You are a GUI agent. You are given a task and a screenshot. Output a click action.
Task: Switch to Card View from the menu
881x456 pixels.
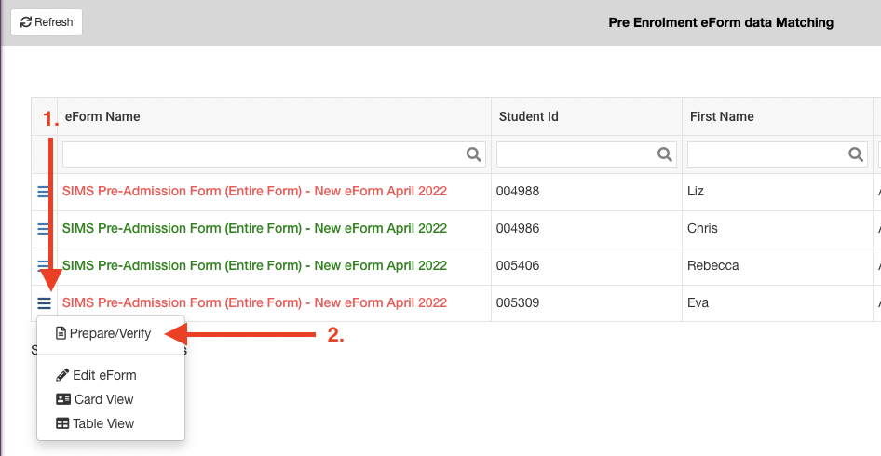tap(95, 399)
